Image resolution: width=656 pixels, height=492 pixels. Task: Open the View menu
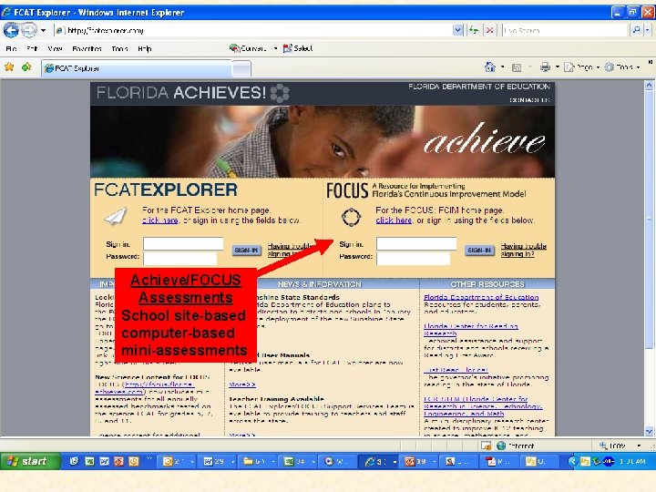55,48
